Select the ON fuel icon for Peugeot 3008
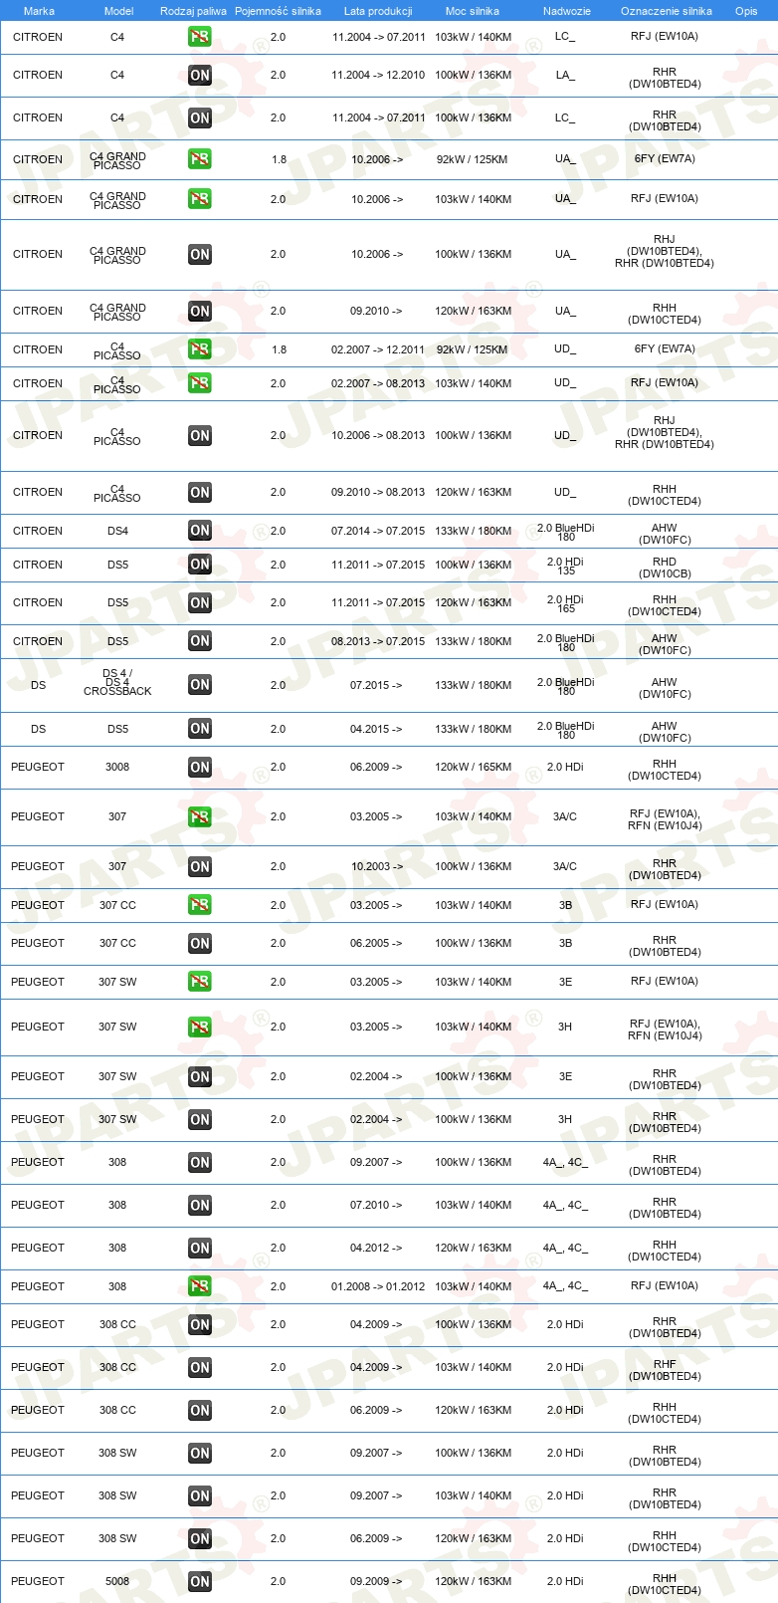Viewport: 778px width, 1603px height. (200, 767)
